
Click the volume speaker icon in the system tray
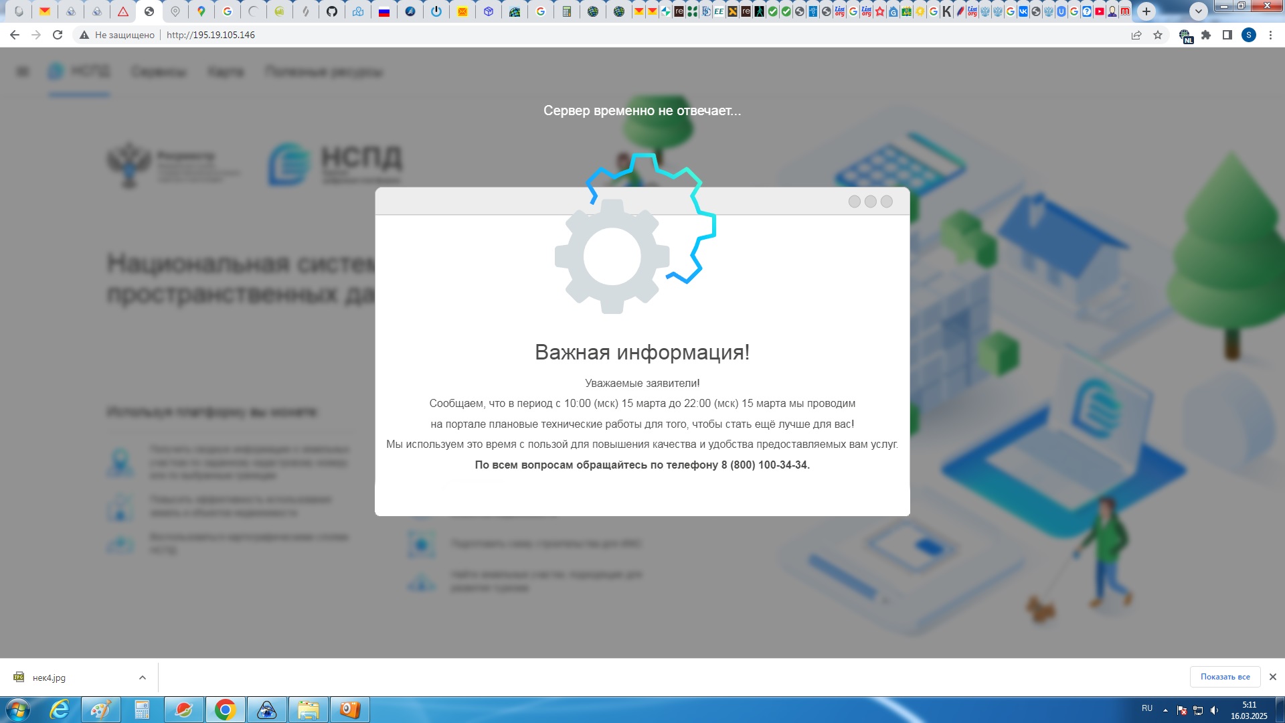[x=1214, y=710]
